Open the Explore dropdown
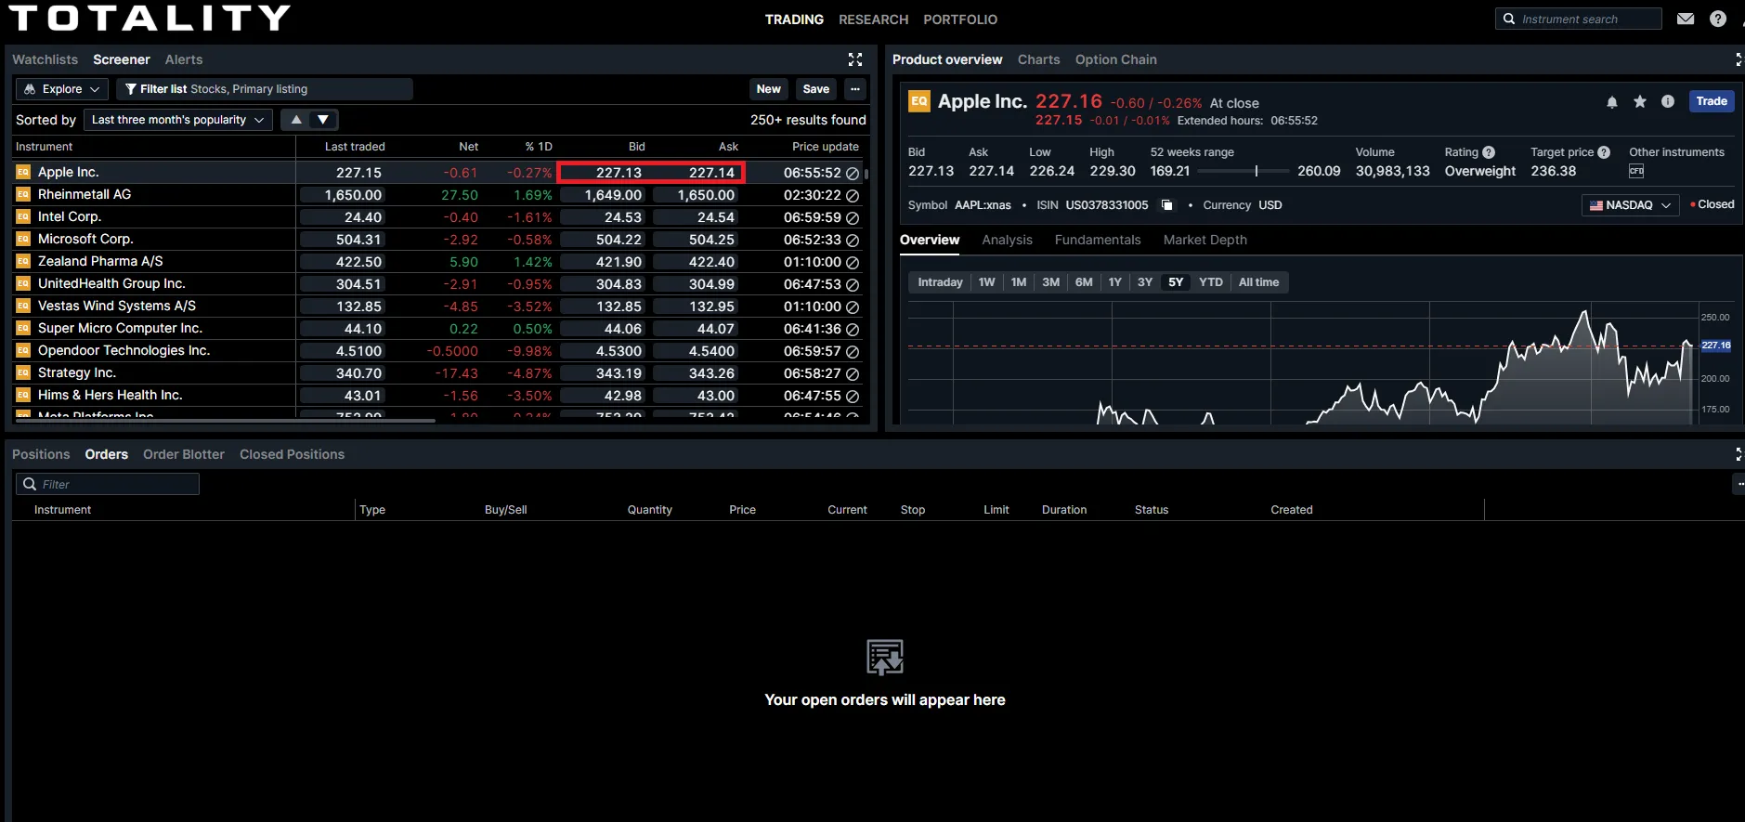Viewport: 1745px width, 822px height. (62, 89)
